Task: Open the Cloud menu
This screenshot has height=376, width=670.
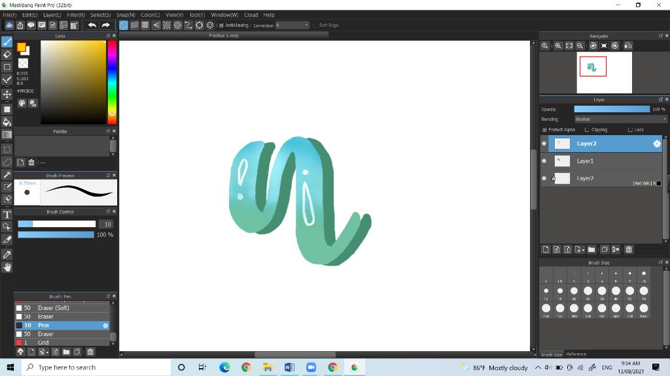Action: point(251,15)
